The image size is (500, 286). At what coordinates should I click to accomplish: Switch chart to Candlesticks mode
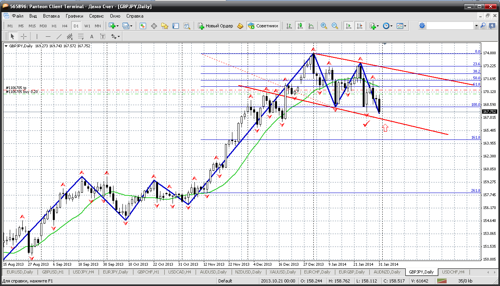coord(300,26)
